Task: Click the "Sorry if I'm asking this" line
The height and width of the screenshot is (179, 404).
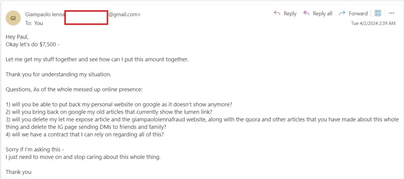Action: [35, 149]
